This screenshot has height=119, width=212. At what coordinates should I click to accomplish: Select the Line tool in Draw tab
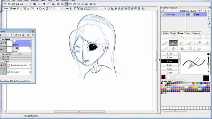[x=190, y=37]
